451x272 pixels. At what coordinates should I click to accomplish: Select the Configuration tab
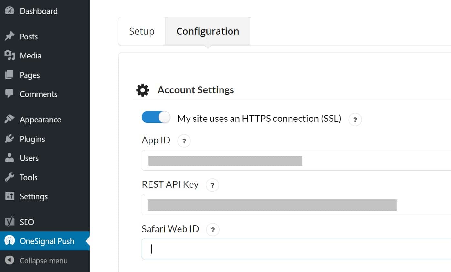pyautogui.click(x=208, y=31)
